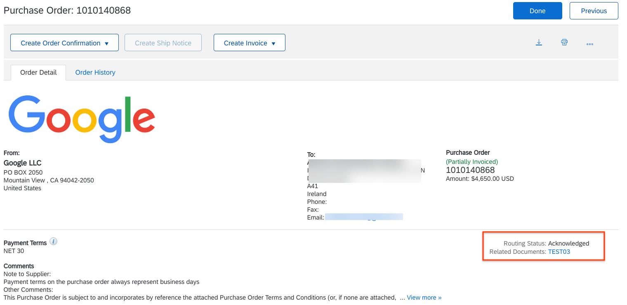Go back with the Previous button

(594, 11)
